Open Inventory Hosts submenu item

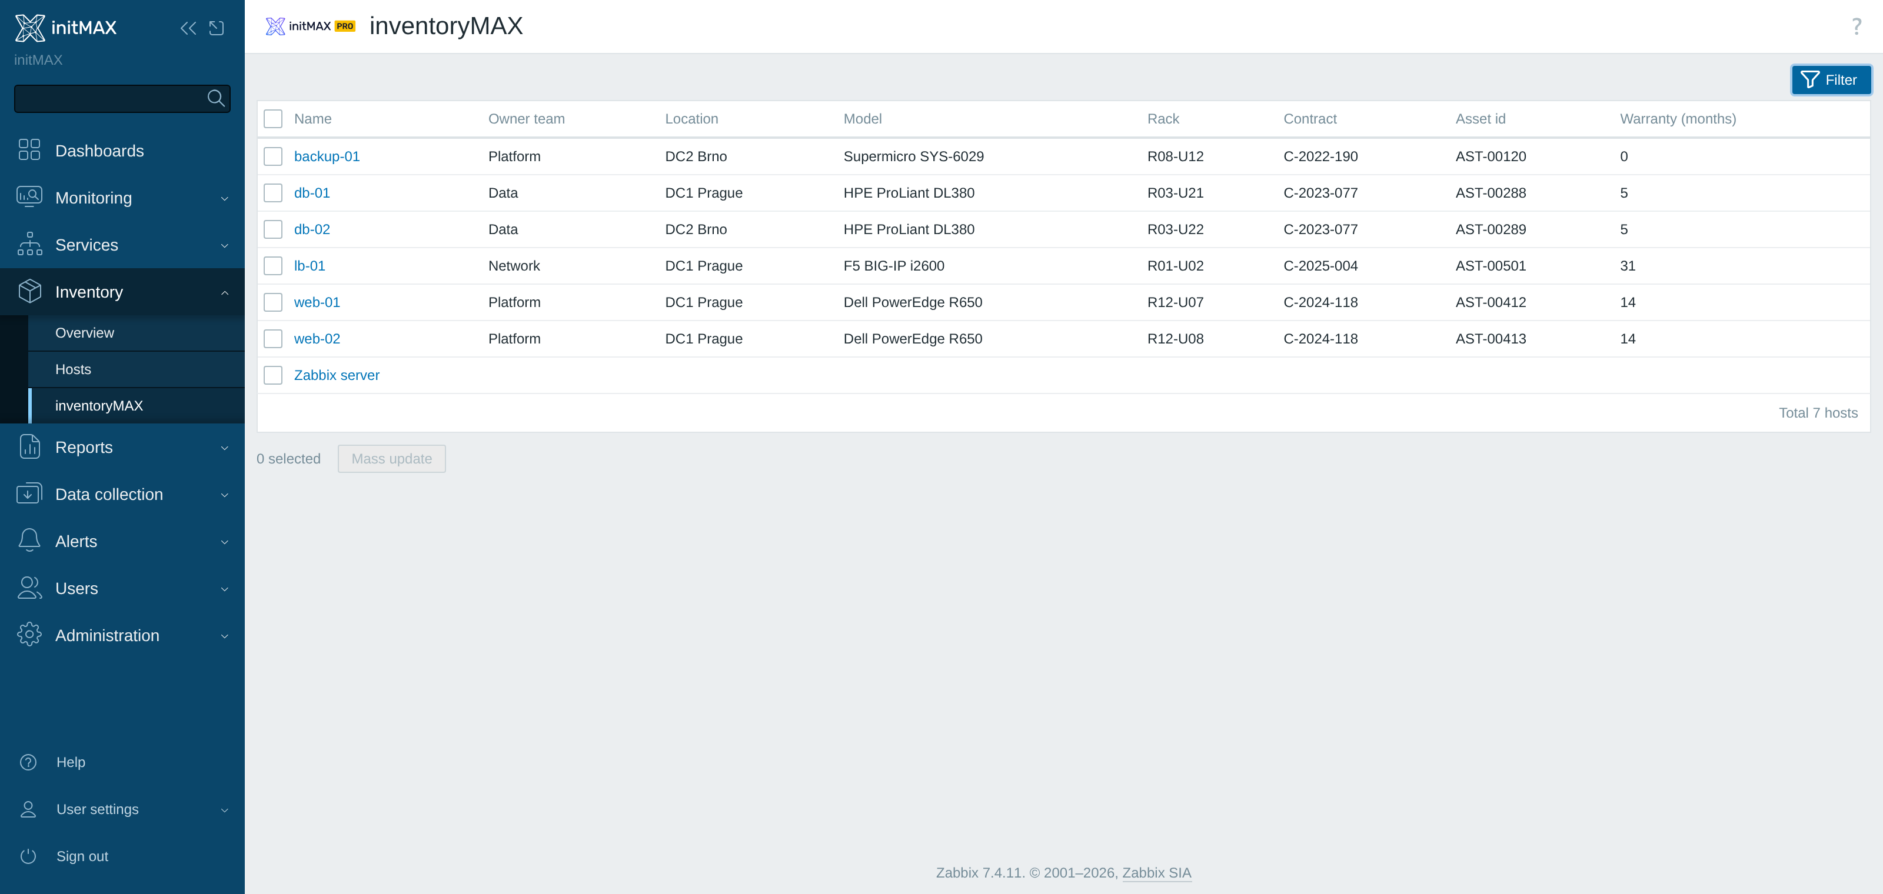[x=136, y=369]
